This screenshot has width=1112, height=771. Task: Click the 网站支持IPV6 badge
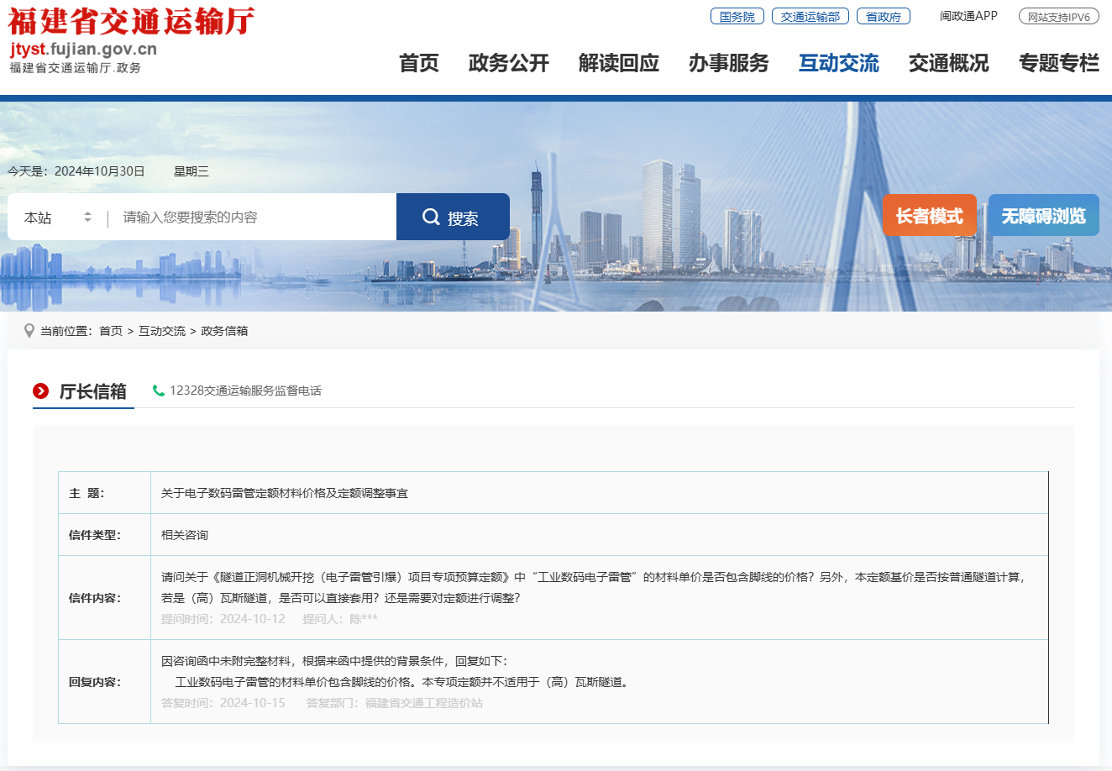click(x=1058, y=15)
